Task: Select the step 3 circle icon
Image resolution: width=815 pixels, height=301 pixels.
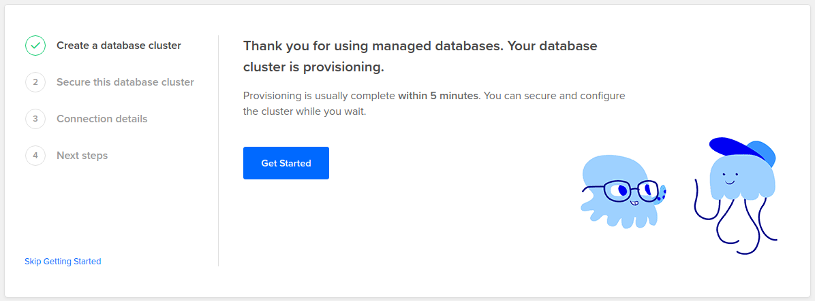Action: (x=35, y=119)
